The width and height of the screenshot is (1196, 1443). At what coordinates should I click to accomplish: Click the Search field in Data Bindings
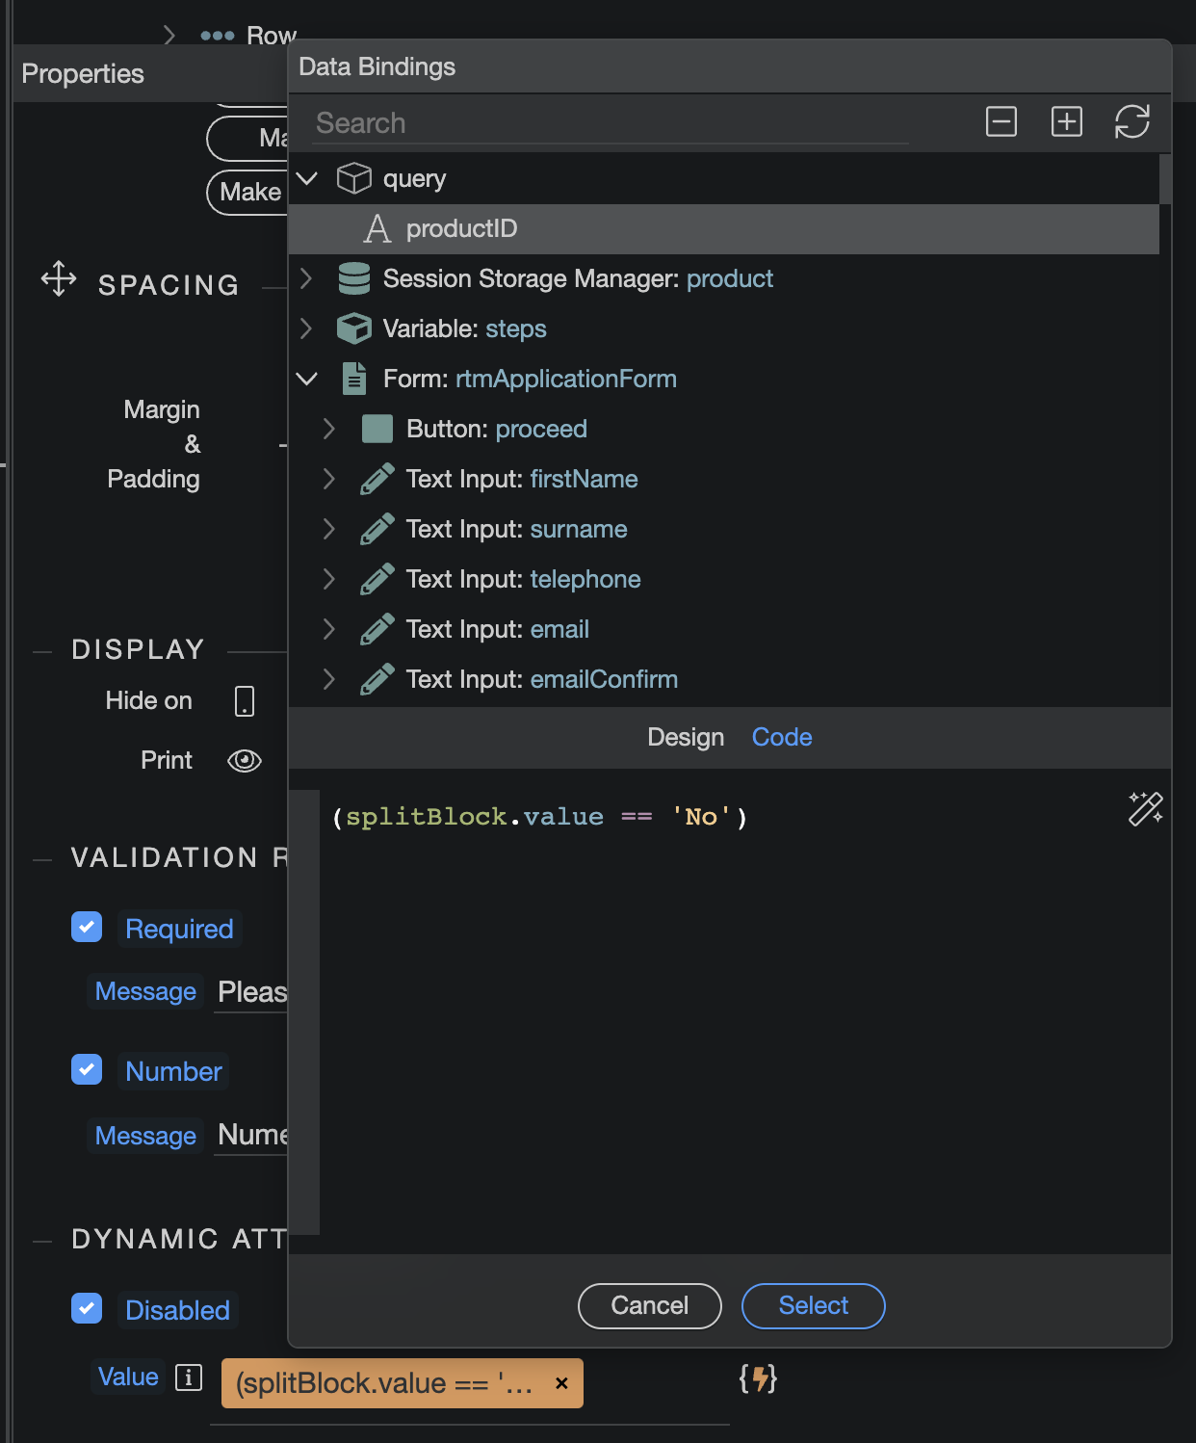click(611, 123)
